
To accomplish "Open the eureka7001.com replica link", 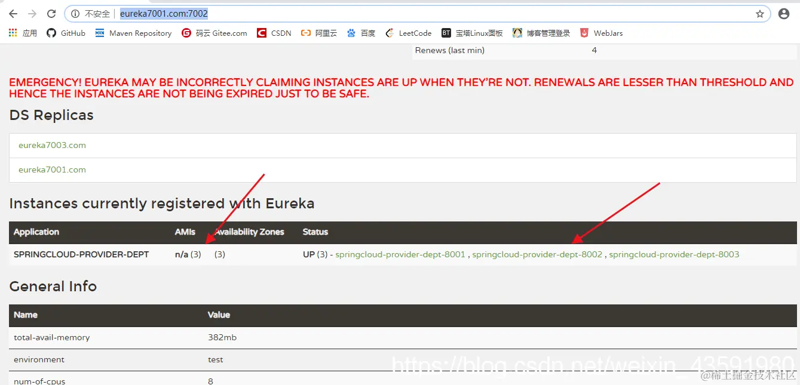I will tap(52, 170).
